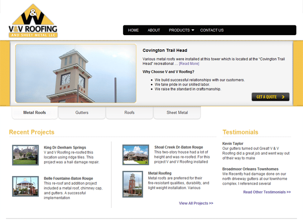Open the Covington clock tower slide image
Image resolution: width=303 pixels, height=220 pixels.
76,73
